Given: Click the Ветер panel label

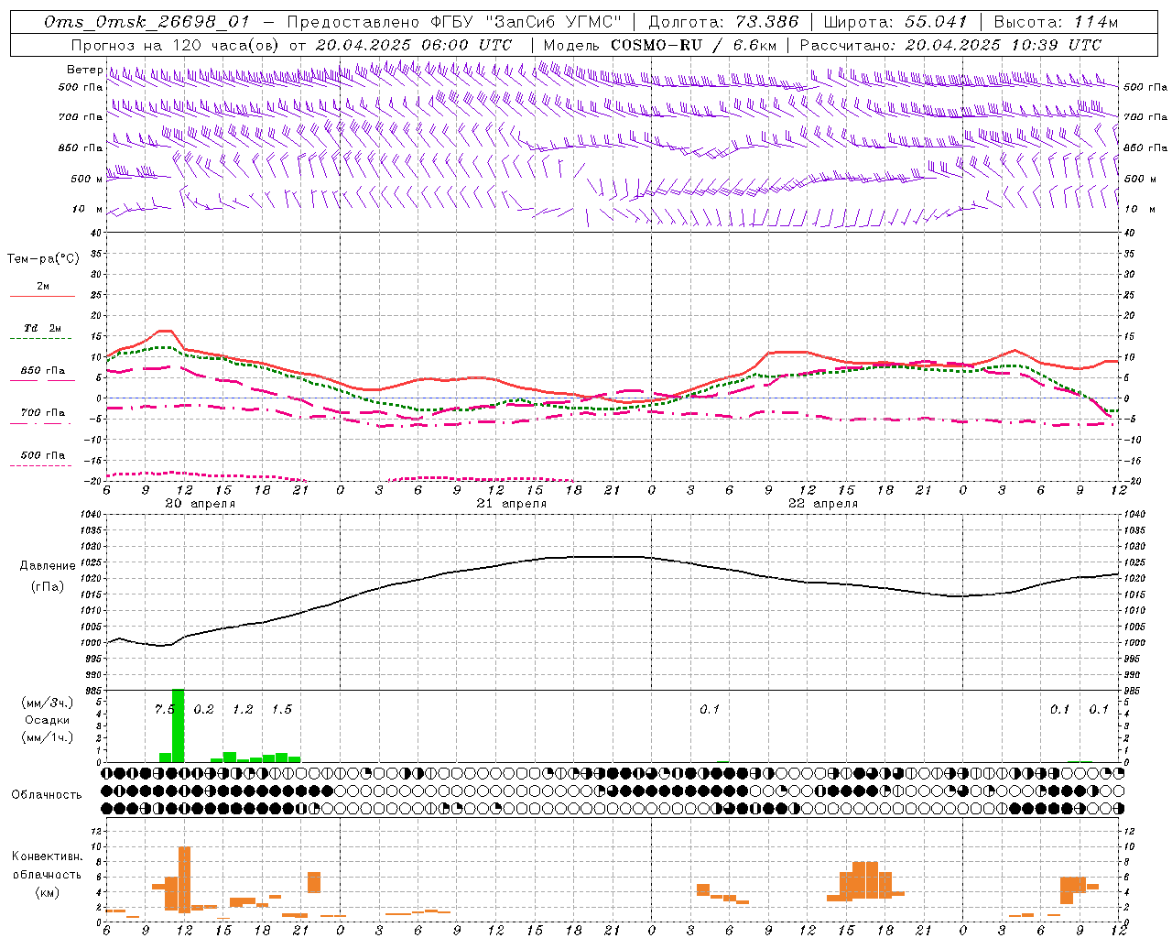Looking at the screenshot, I should coord(84,70).
